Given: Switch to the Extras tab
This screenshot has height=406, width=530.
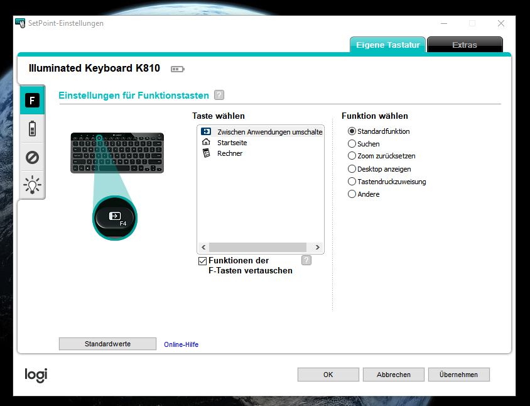Looking at the screenshot, I should point(465,45).
